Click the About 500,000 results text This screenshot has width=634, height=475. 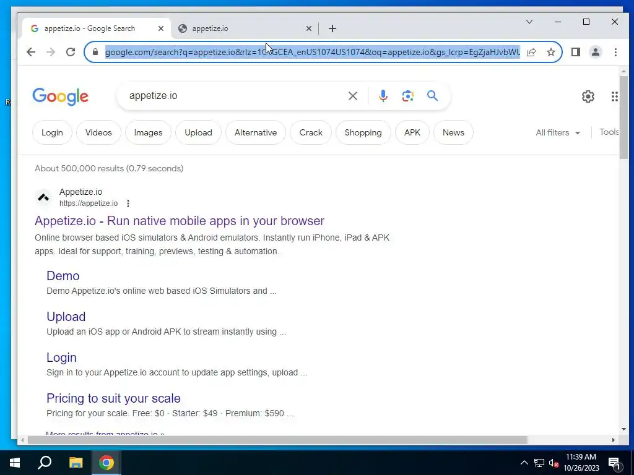(x=109, y=168)
